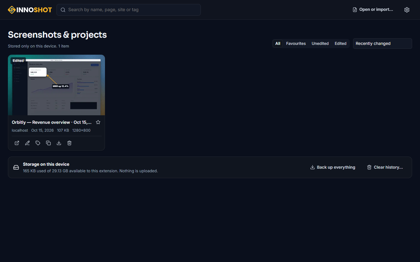Open the Recently changed sort dropdown

click(383, 44)
